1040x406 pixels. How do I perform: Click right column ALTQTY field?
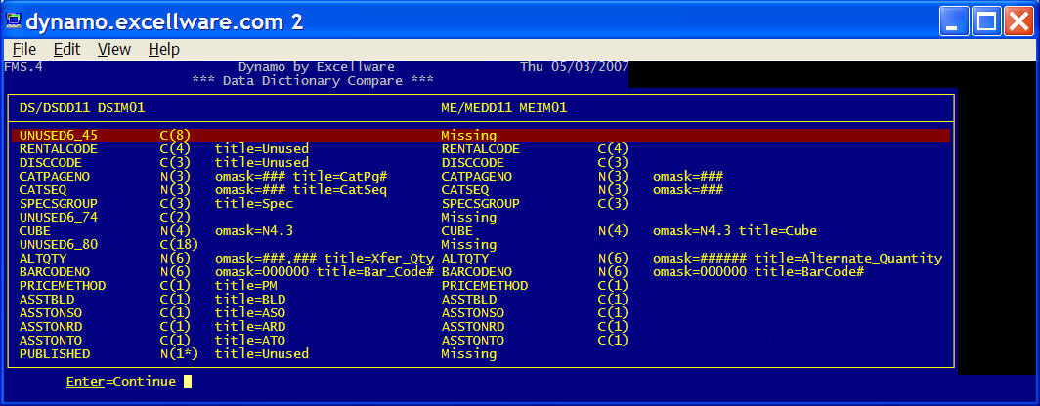tap(465, 259)
